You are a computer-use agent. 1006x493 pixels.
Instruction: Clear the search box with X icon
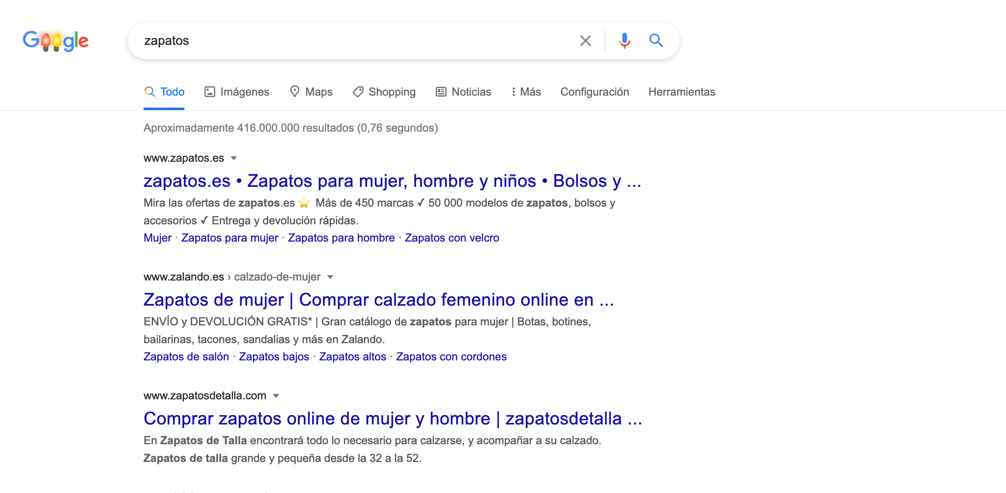[x=585, y=40]
